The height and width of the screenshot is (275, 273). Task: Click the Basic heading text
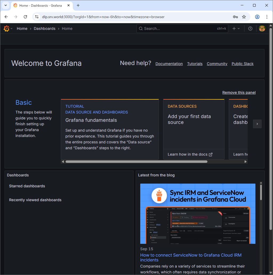tap(24, 102)
